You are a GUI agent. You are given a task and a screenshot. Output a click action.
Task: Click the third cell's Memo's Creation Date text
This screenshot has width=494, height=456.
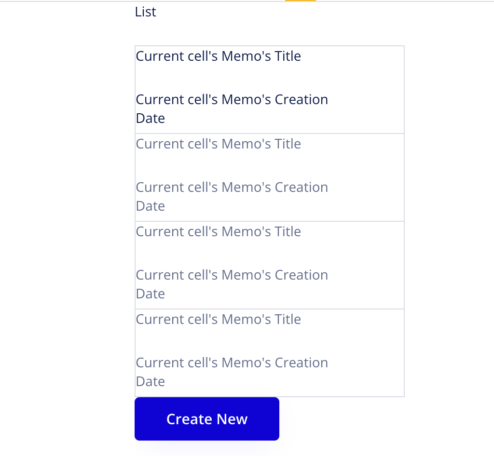click(232, 275)
